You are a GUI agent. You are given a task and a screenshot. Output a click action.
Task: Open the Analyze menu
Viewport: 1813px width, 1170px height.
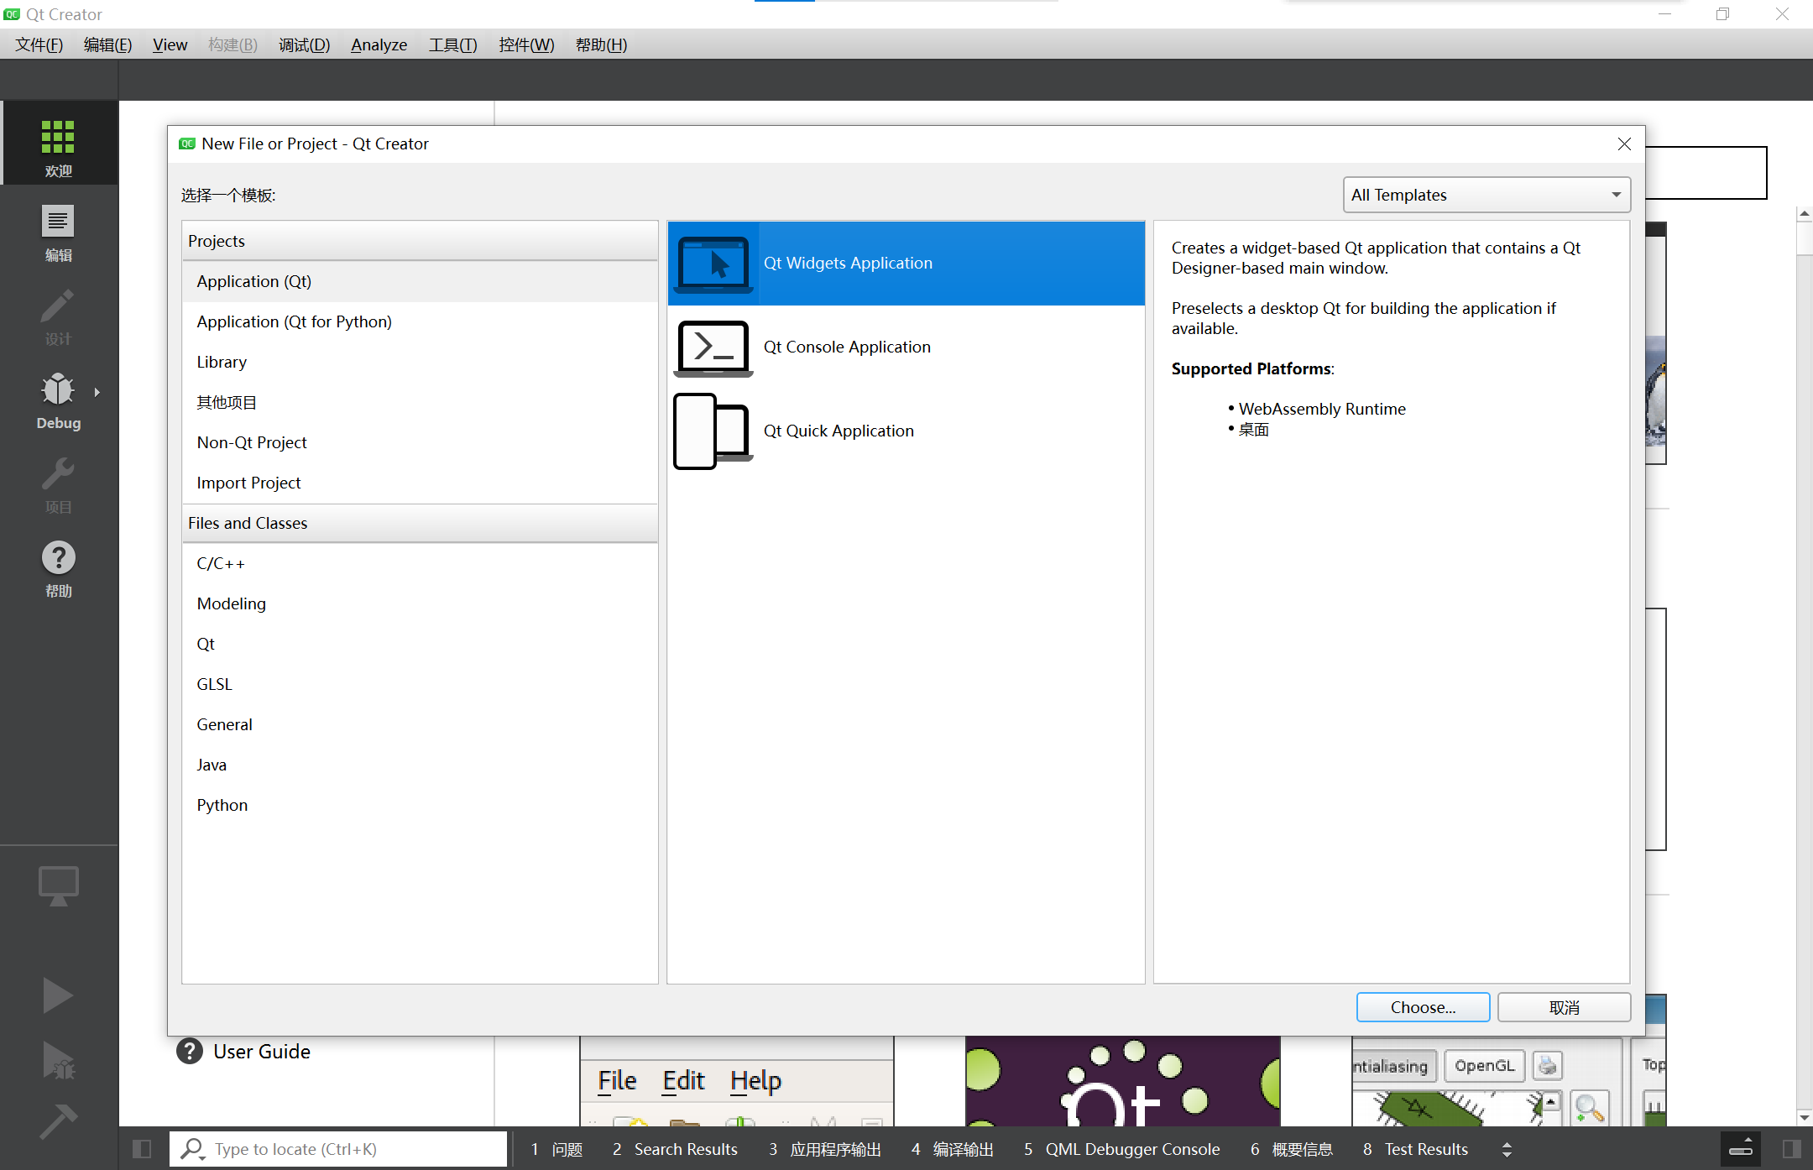[x=379, y=44]
